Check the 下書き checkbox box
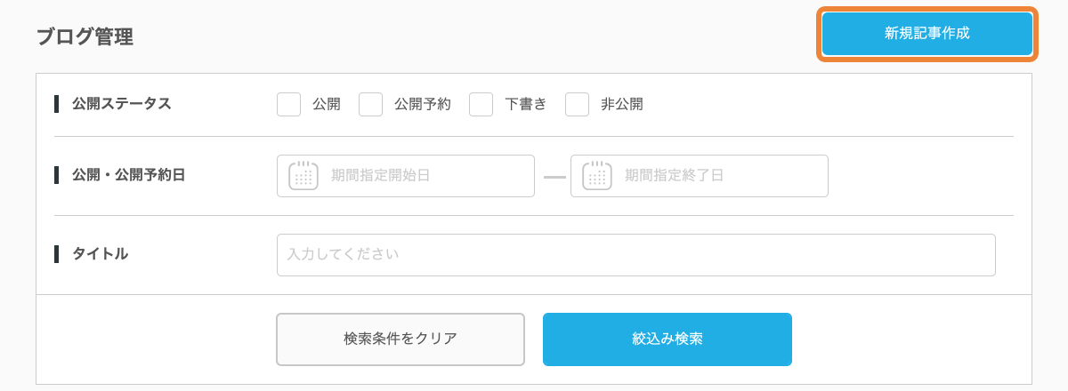 pyautogui.click(x=481, y=104)
